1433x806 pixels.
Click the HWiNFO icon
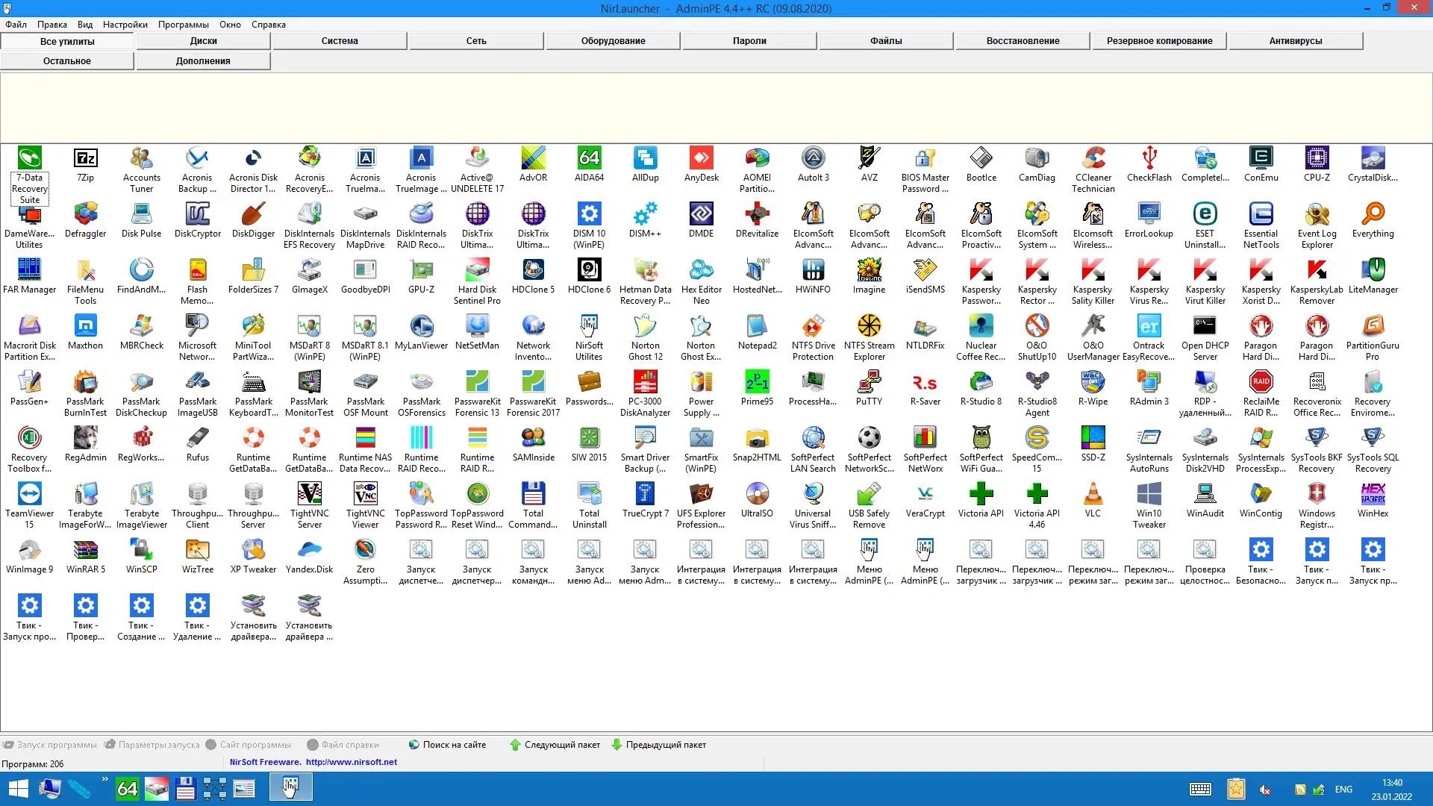[x=813, y=271]
